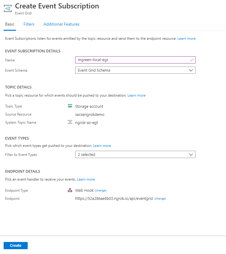Click the EVENT TYPES section heading
The image size is (226, 254).
(17, 138)
